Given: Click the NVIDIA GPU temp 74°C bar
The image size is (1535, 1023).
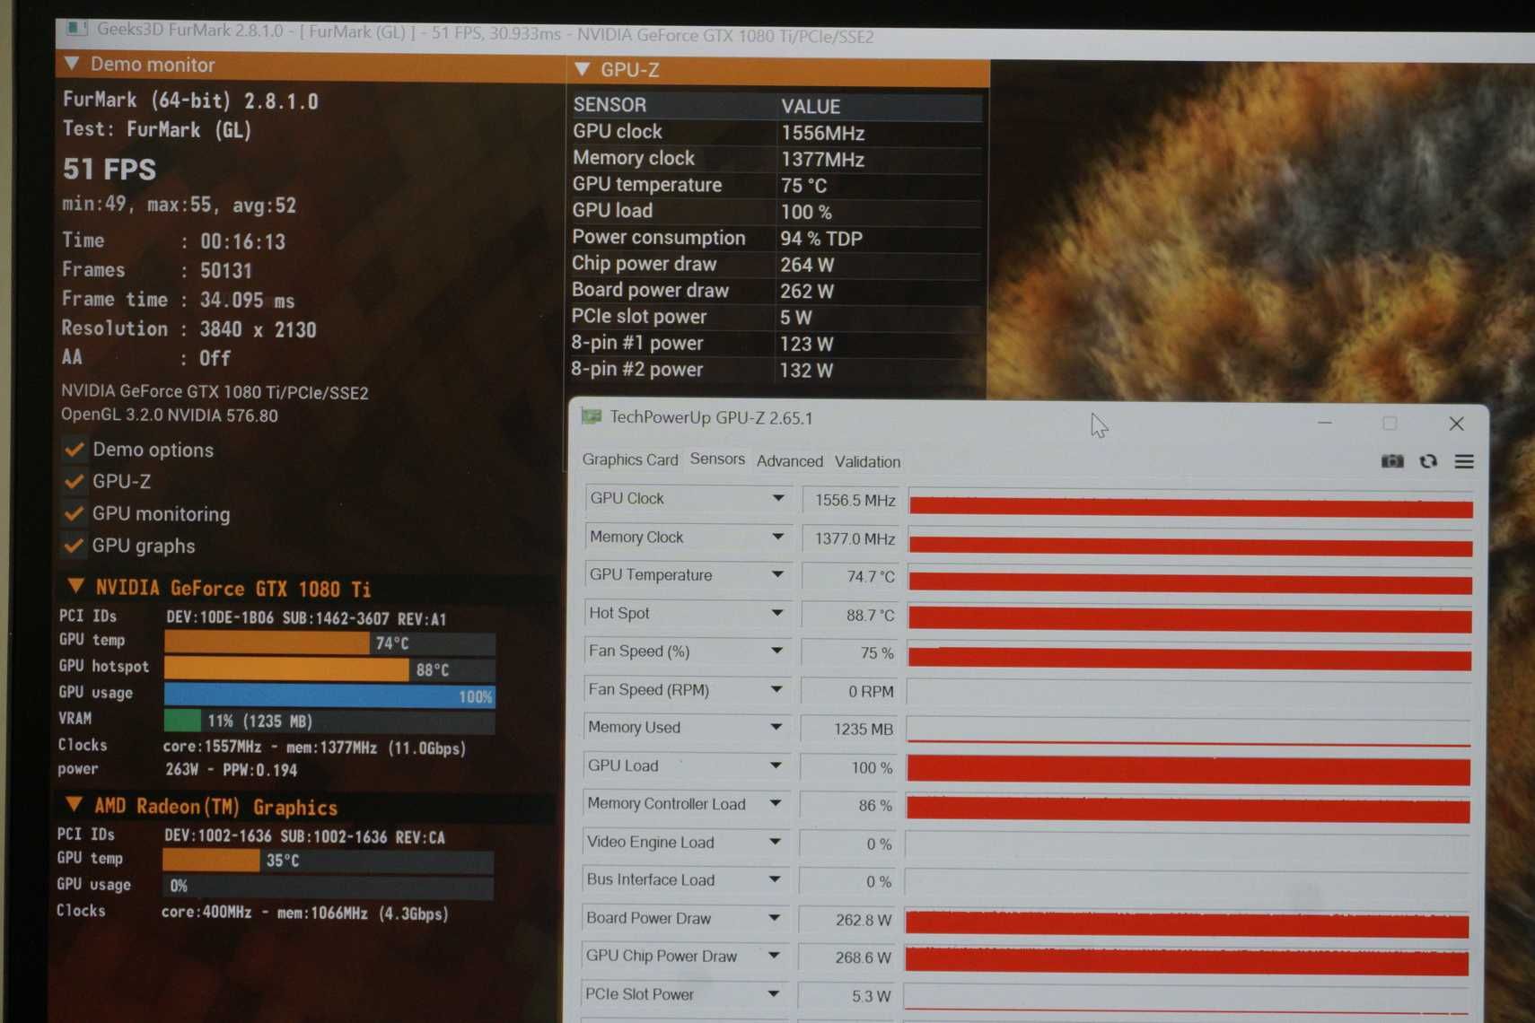Looking at the screenshot, I should [x=329, y=643].
